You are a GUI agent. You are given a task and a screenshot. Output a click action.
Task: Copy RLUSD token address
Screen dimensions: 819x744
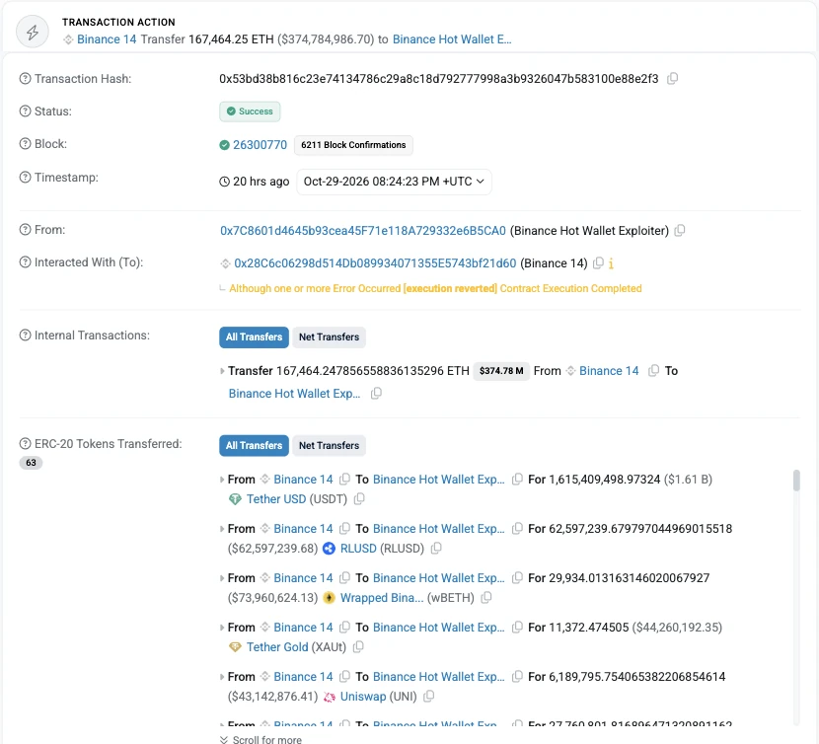point(436,548)
